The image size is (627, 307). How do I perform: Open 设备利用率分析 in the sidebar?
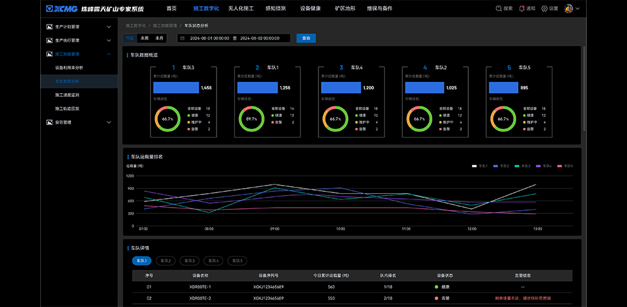69,67
